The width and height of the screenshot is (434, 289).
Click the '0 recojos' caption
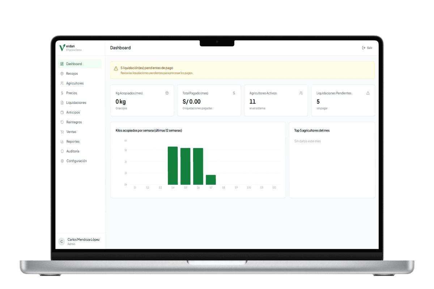(122, 108)
